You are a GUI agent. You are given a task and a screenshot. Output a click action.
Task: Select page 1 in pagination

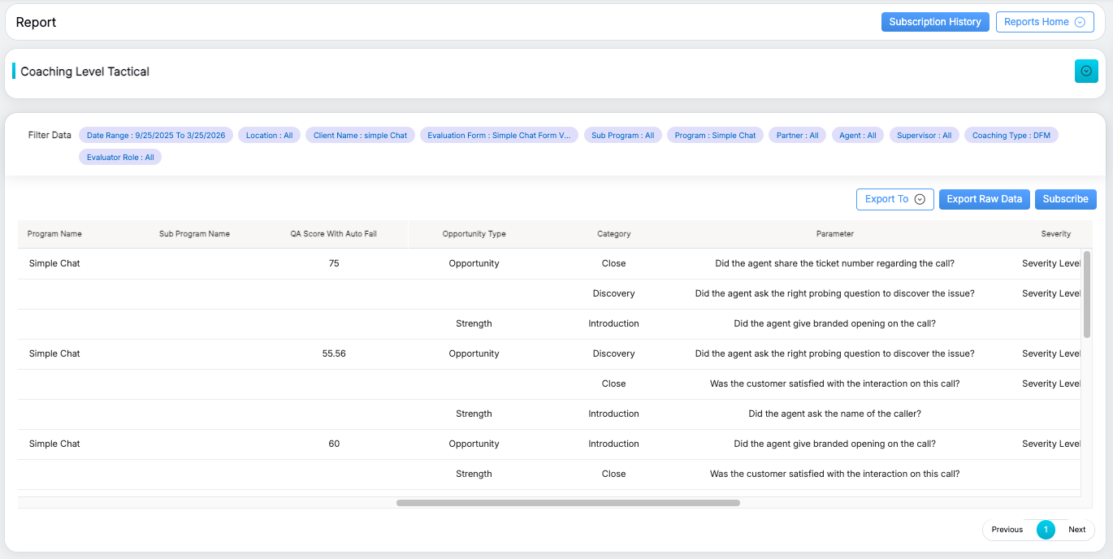(x=1046, y=530)
